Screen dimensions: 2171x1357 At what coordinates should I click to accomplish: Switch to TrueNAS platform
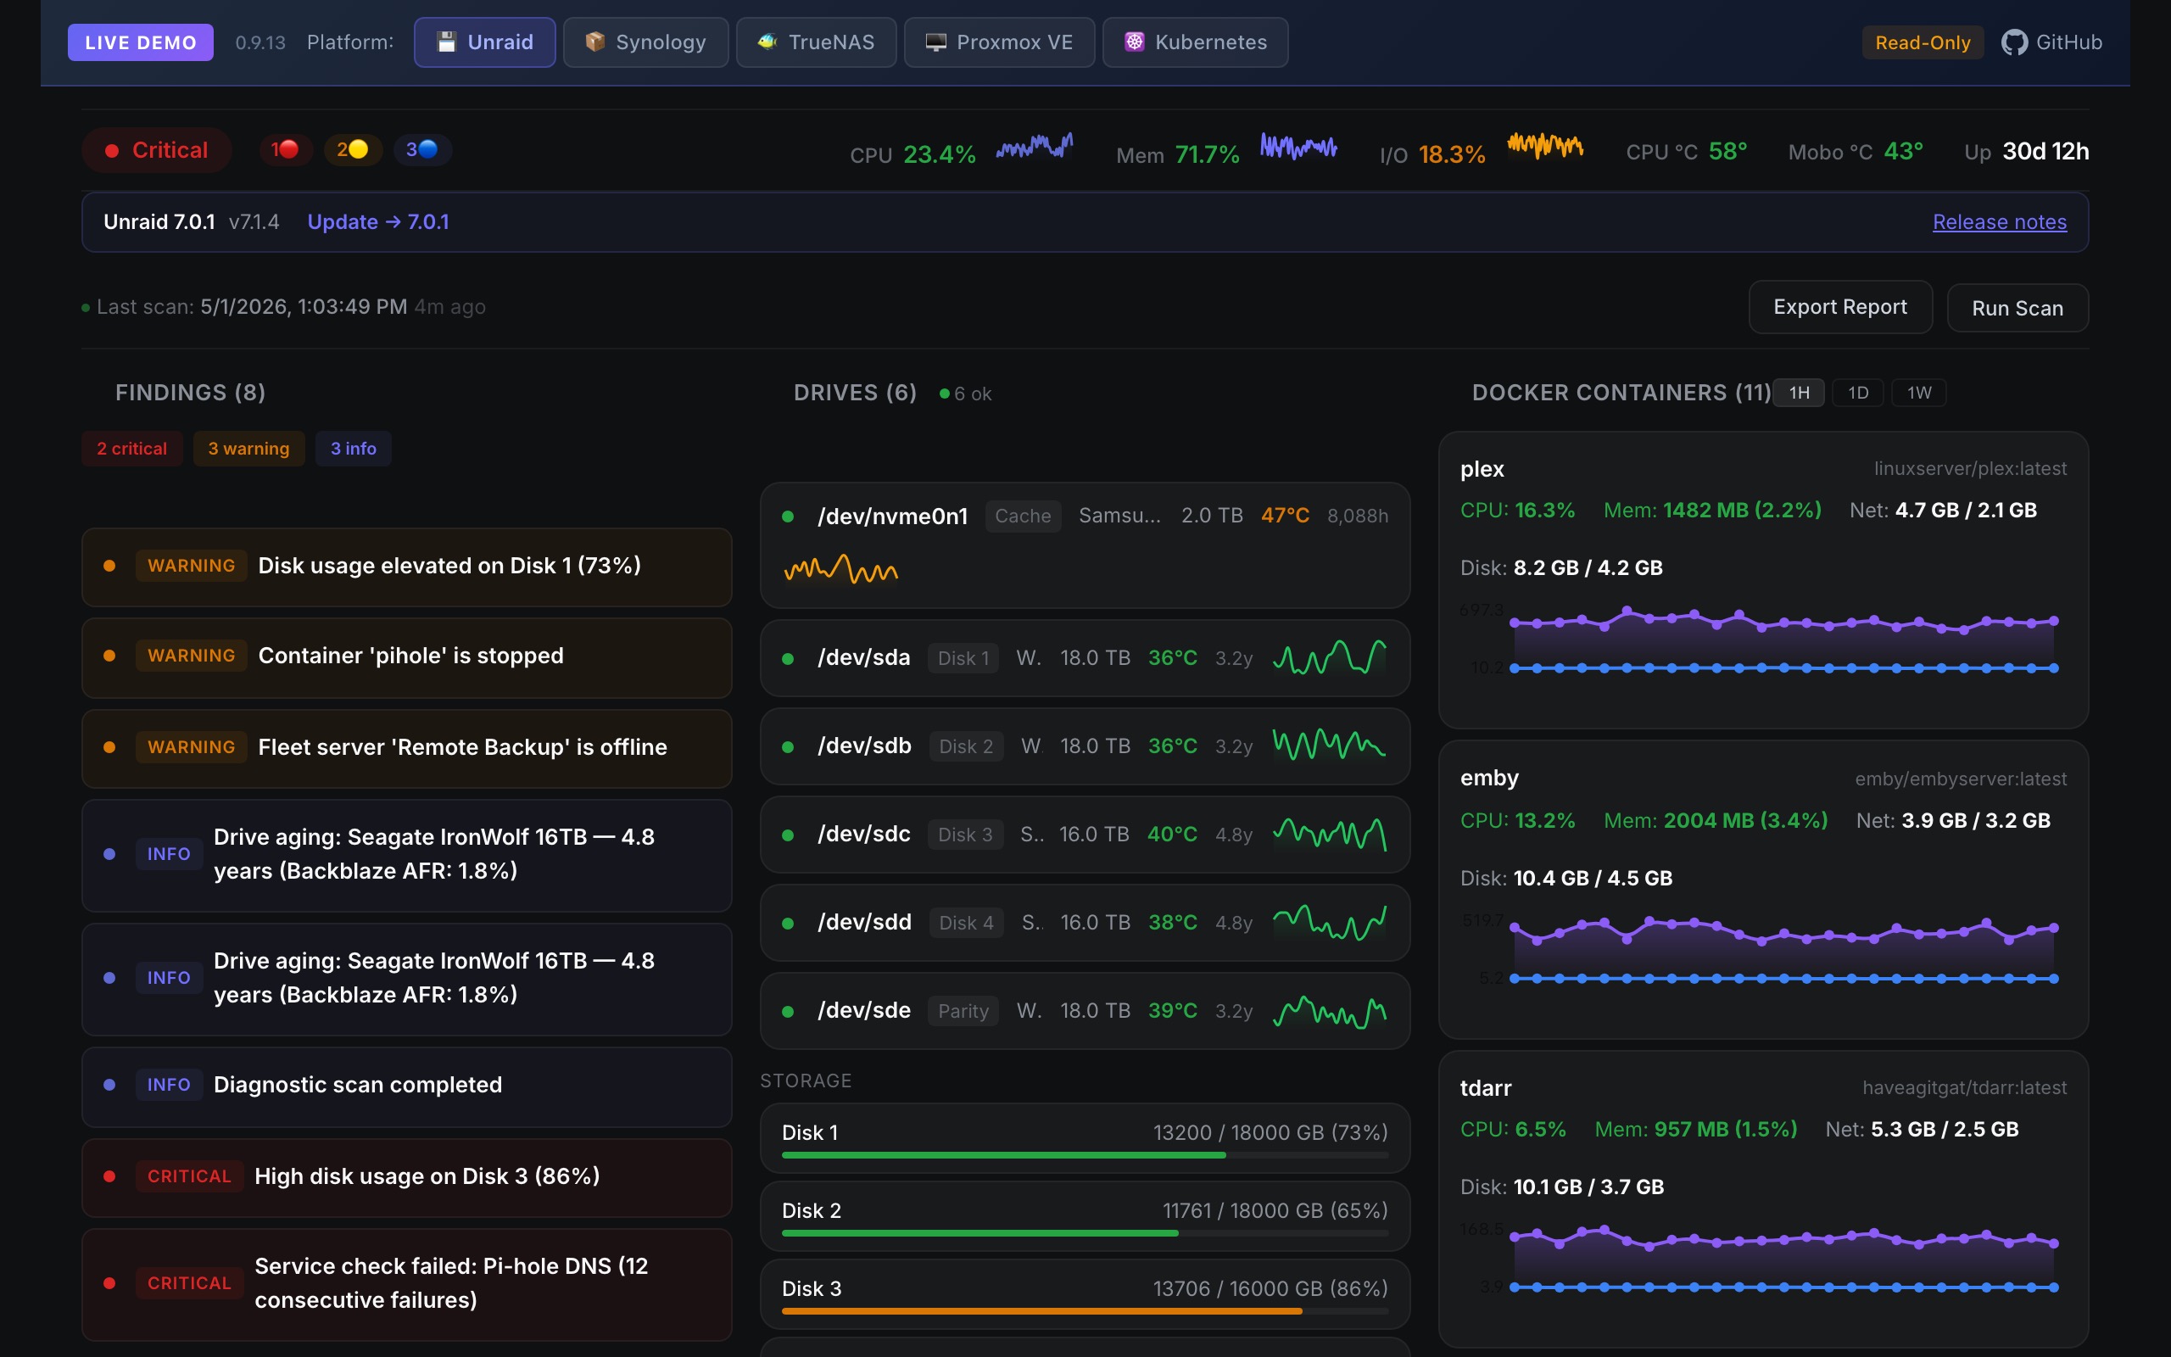(816, 42)
